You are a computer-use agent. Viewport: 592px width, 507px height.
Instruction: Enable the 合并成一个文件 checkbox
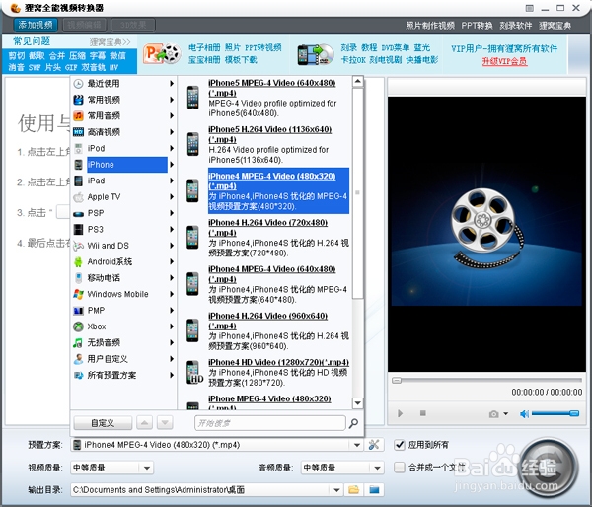pos(400,468)
